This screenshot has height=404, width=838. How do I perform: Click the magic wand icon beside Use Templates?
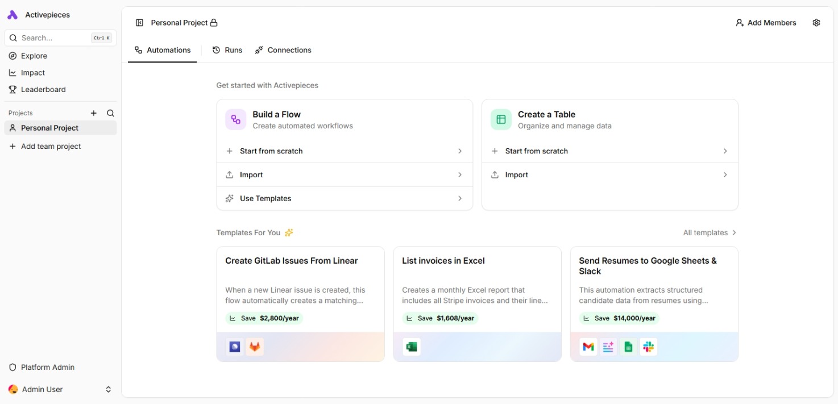pyautogui.click(x=230, y=198)
